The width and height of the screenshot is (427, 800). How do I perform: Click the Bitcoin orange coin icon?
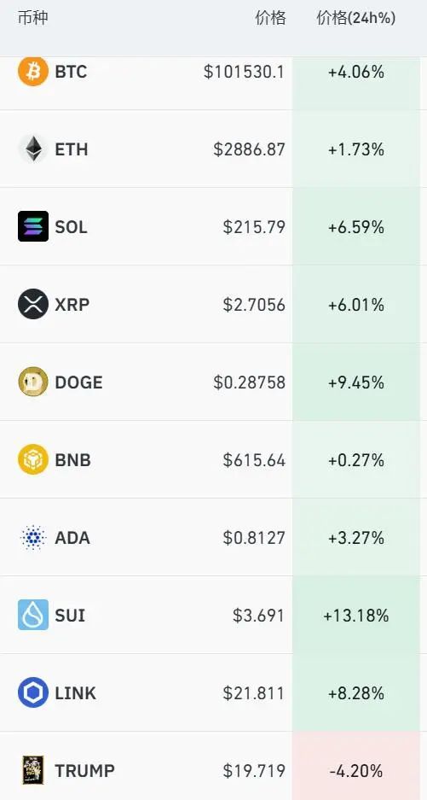[33, 71]
